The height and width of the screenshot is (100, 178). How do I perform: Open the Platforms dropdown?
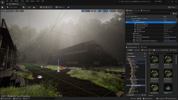pyautogui.click(x=60, y=7)
